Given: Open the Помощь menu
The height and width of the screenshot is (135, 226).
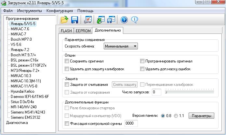Looking at the screenshot, I should pyautogui.click(x=85, y=11).
